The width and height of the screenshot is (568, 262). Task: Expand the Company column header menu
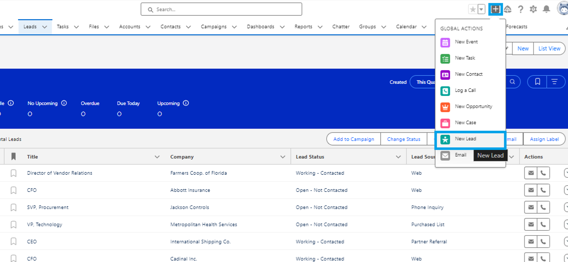coord(282,156)
